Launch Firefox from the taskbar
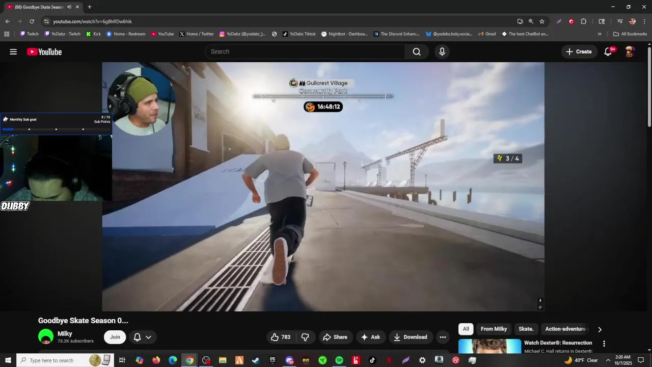Image resolution: width=652 pixels, height=367 pixels. (x=156, y=360)
